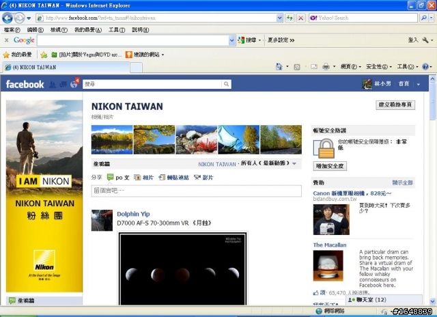Select the 影片 share option

coord(203,178)
